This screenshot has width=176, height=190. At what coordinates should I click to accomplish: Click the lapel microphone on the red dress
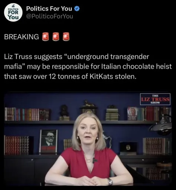click(x=94, y=161)
